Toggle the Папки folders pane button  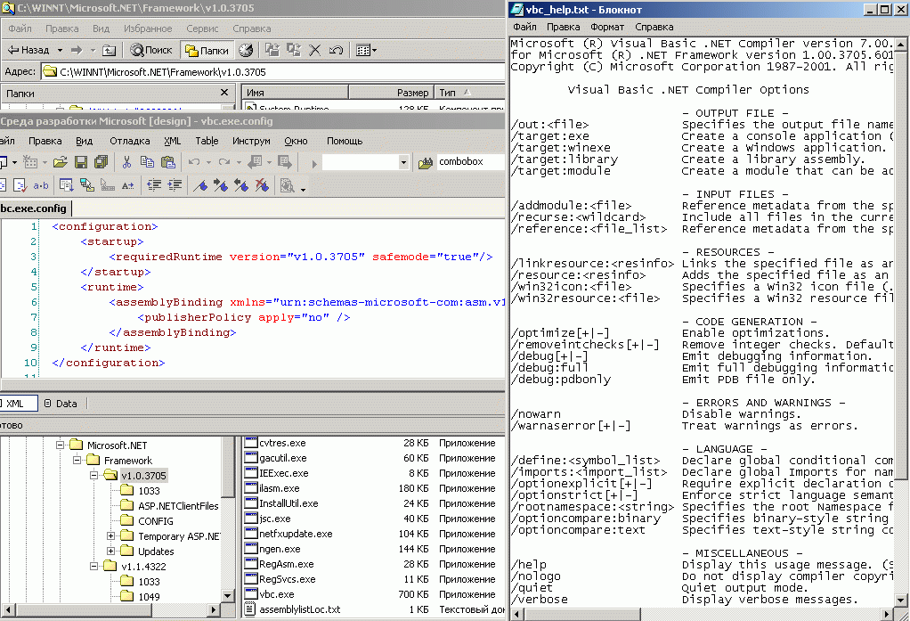pyautogui.click(x=206, y=51)
